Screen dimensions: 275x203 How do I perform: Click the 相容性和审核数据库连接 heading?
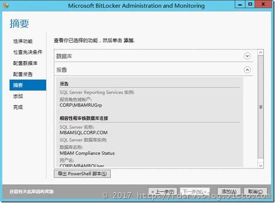pos(84,118)
